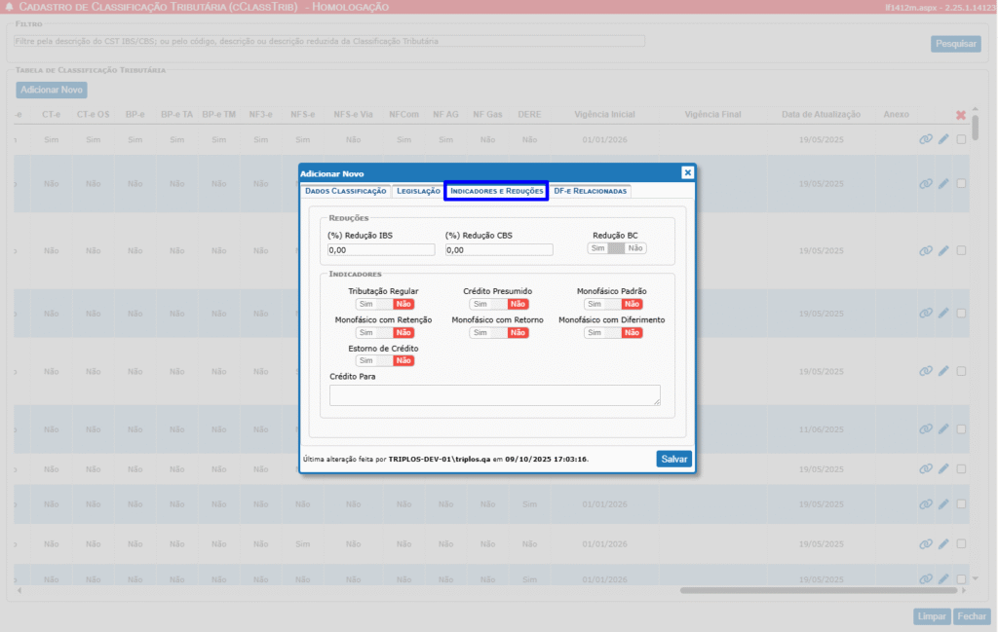
Task: Tick the checkbox in the 11/06/2025 row
Action: tap(962, 428)
